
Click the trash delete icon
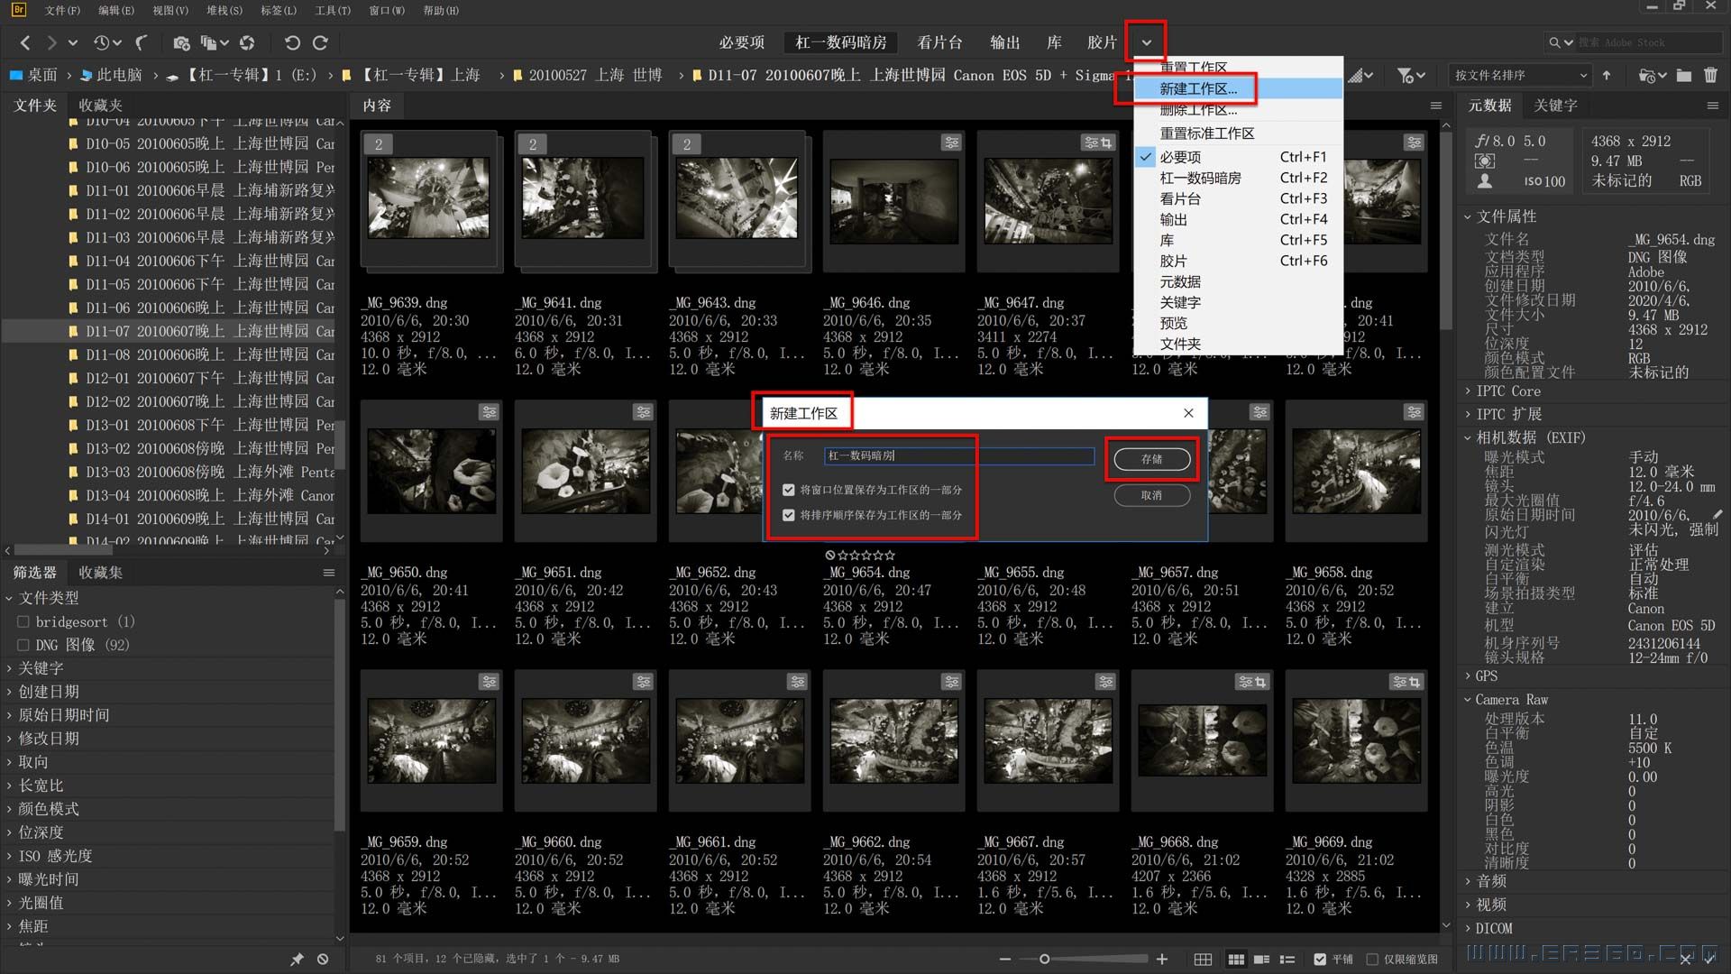point(1710,75)
